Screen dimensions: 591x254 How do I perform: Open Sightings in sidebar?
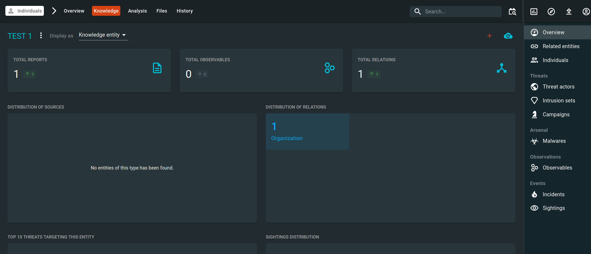(x=557, y=208)
